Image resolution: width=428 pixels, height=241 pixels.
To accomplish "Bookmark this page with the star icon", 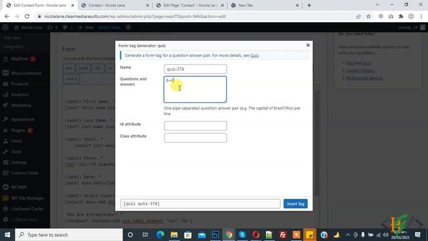I will (x=368, y=16).
